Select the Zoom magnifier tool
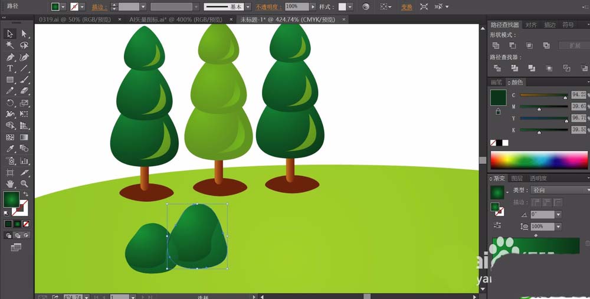Viewport: 590px width, 299px height. click(x=24, y=184)
